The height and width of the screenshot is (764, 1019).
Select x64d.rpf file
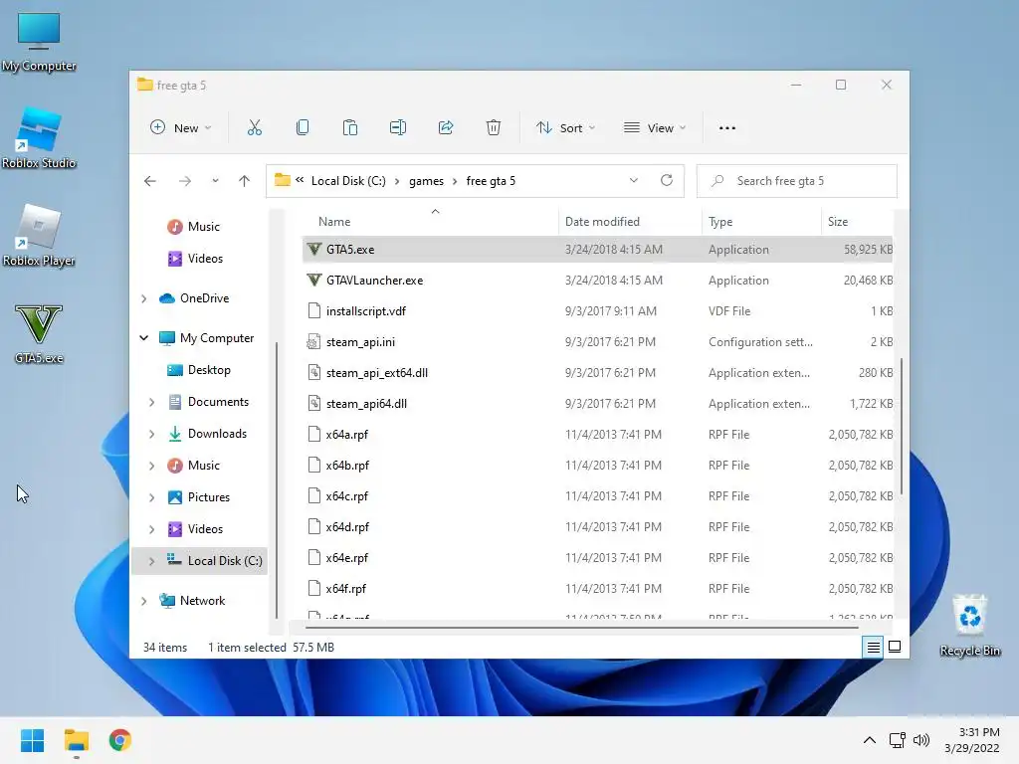click(597, 527)
